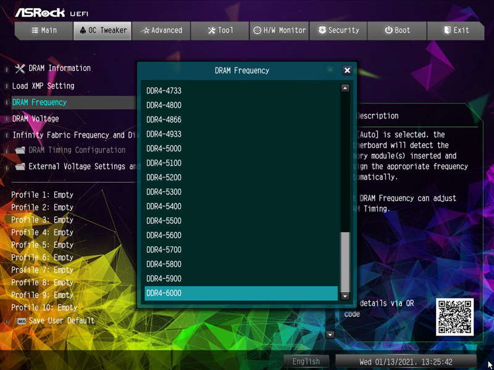Click the popup scrollbar down arrow

[x=345, y=296]
